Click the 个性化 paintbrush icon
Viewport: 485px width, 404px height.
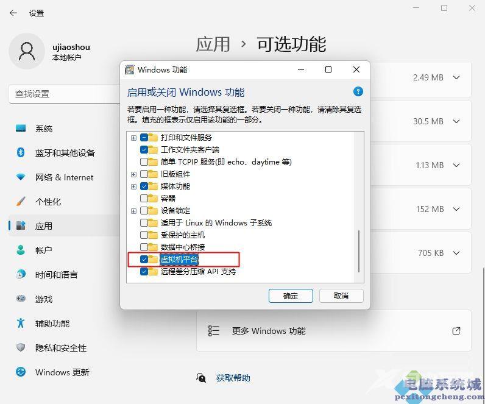click(x=21, y=201)
